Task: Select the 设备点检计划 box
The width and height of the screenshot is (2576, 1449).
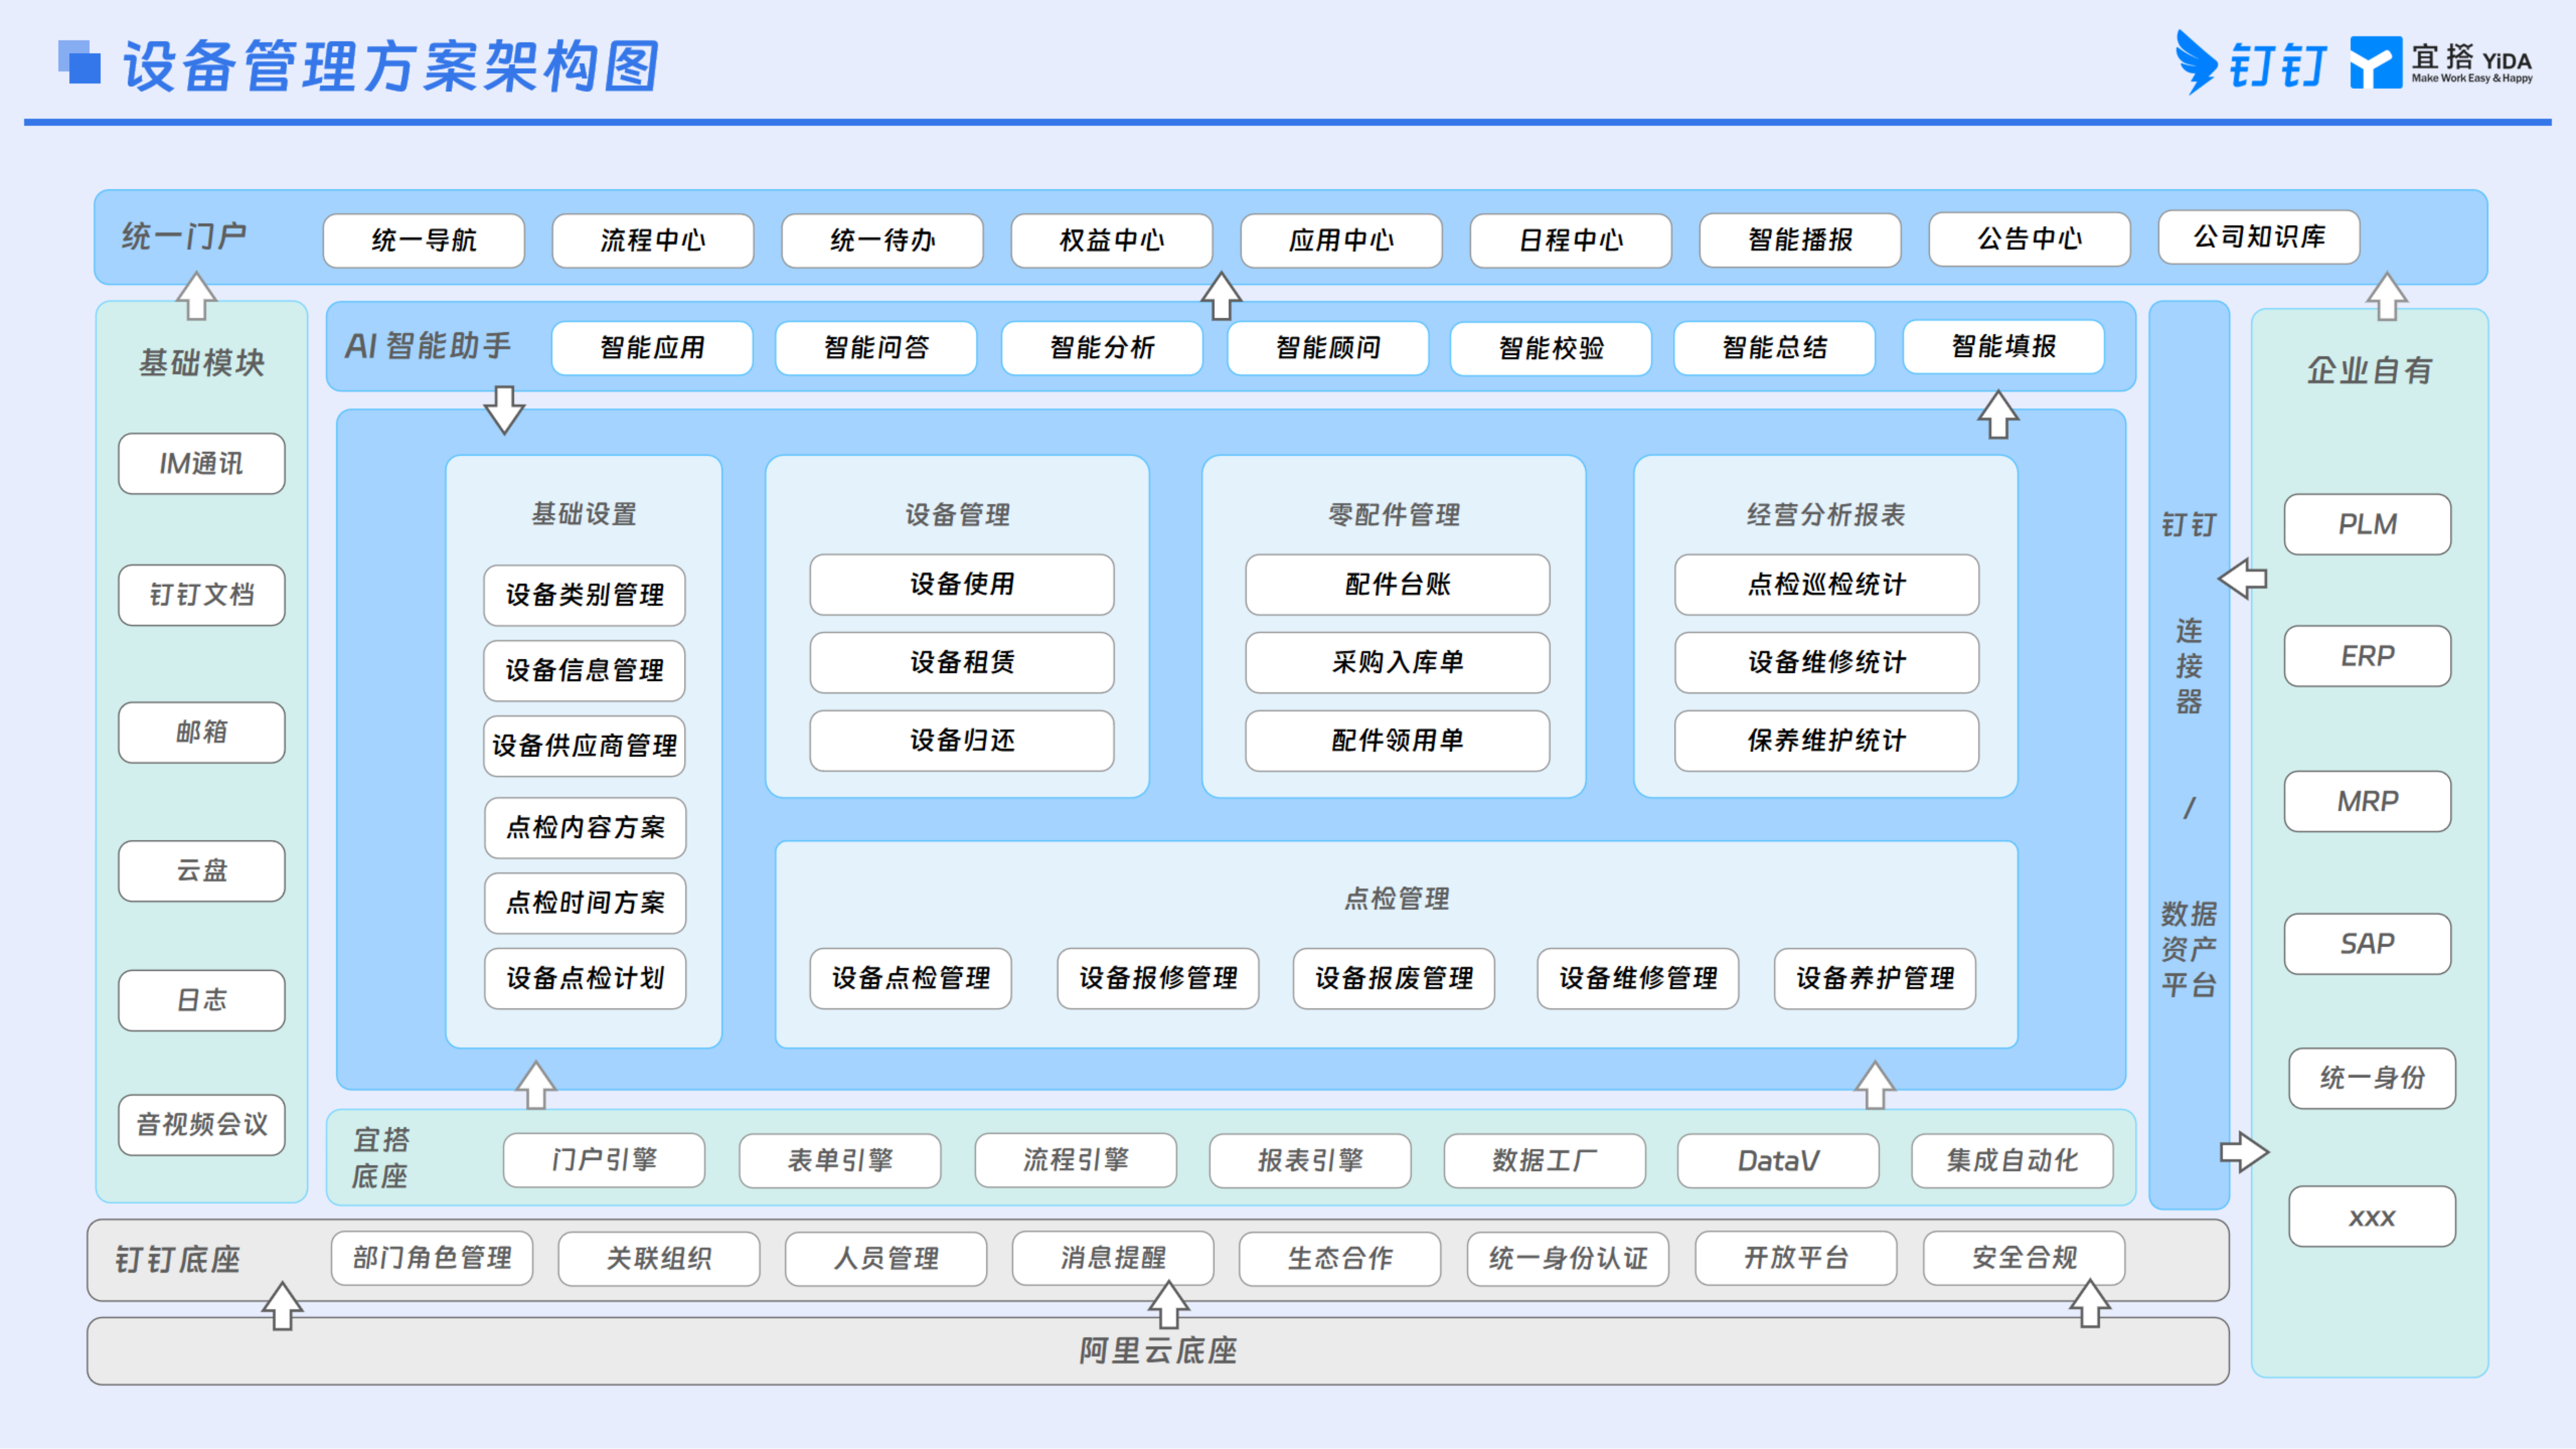Action: pos(586,978)
